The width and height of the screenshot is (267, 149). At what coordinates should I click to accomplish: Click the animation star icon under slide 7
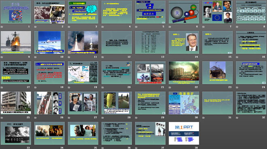click(203, 27)
